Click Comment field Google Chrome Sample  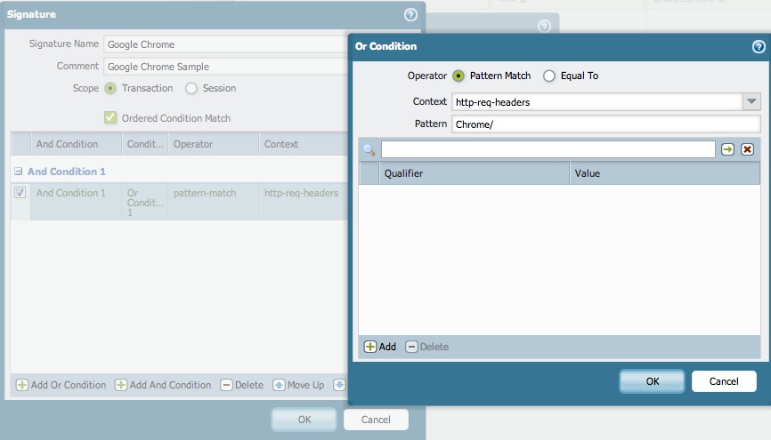225,67
